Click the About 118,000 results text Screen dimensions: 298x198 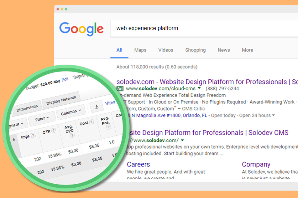[157, 67]
